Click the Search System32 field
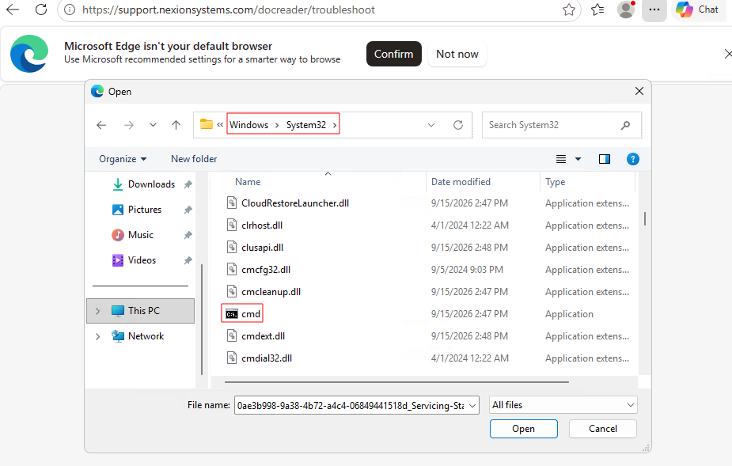This screenshot has height=466, width=732. tap(562, 125)
